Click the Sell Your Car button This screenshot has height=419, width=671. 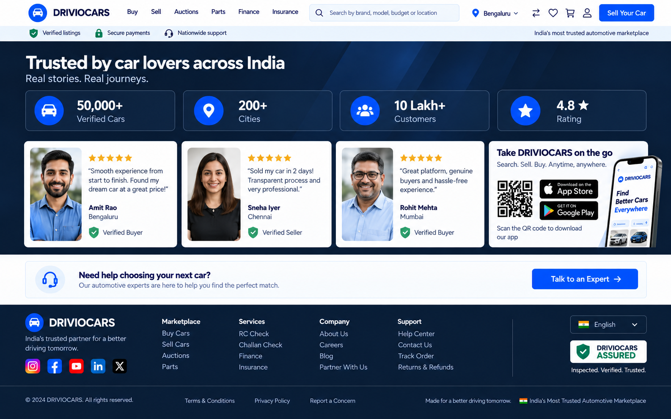627,13
